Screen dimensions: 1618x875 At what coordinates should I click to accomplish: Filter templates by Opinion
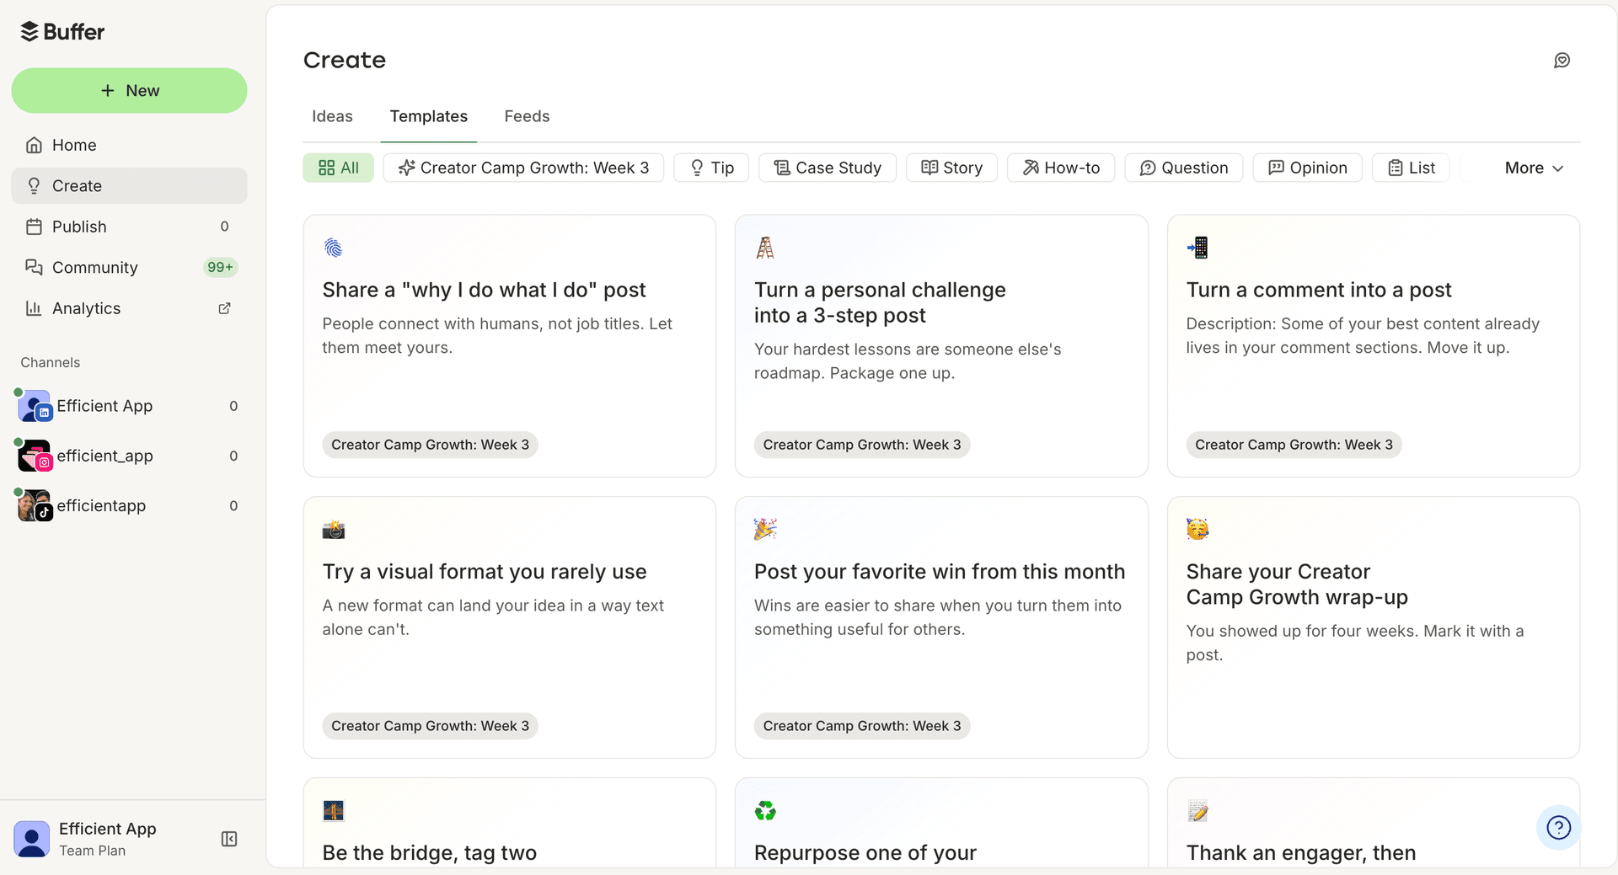(x=1308, y=168)
